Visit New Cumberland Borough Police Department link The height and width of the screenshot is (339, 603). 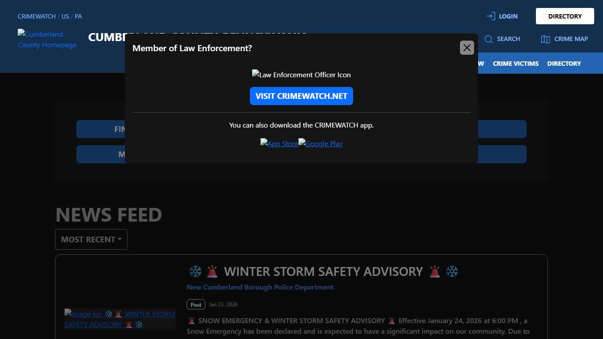click(x=260, y=287)
